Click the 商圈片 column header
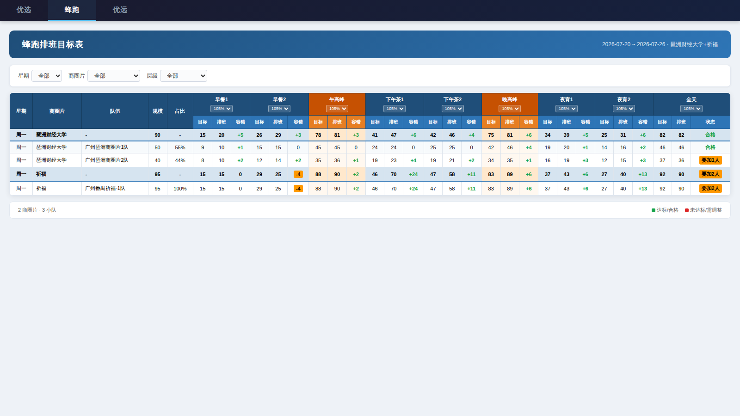This screenshot has height=416, width=740. point(57,111)
